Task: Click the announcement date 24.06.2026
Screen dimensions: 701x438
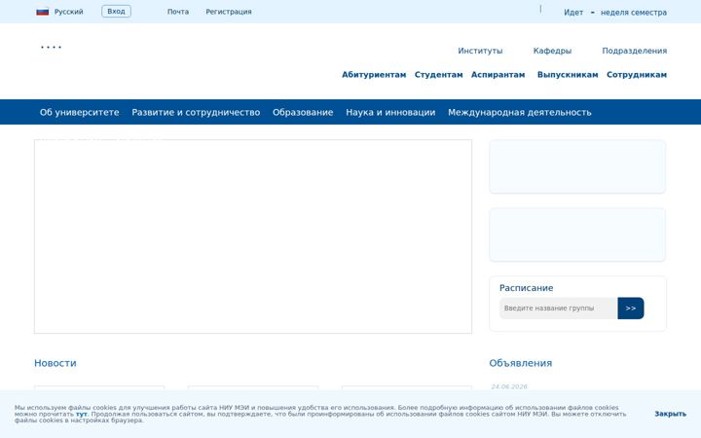Action: tap(509, 386)
